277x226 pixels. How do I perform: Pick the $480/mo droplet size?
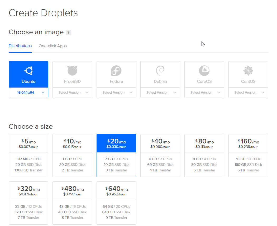click(x=73, y=203)
